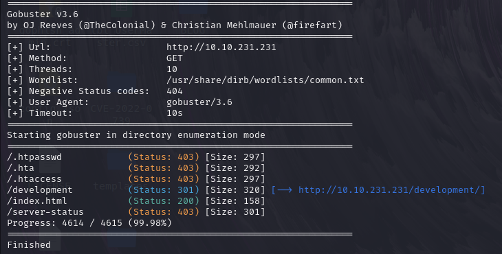
Task: Select the /index.html result entry
Action: (37, 201)
